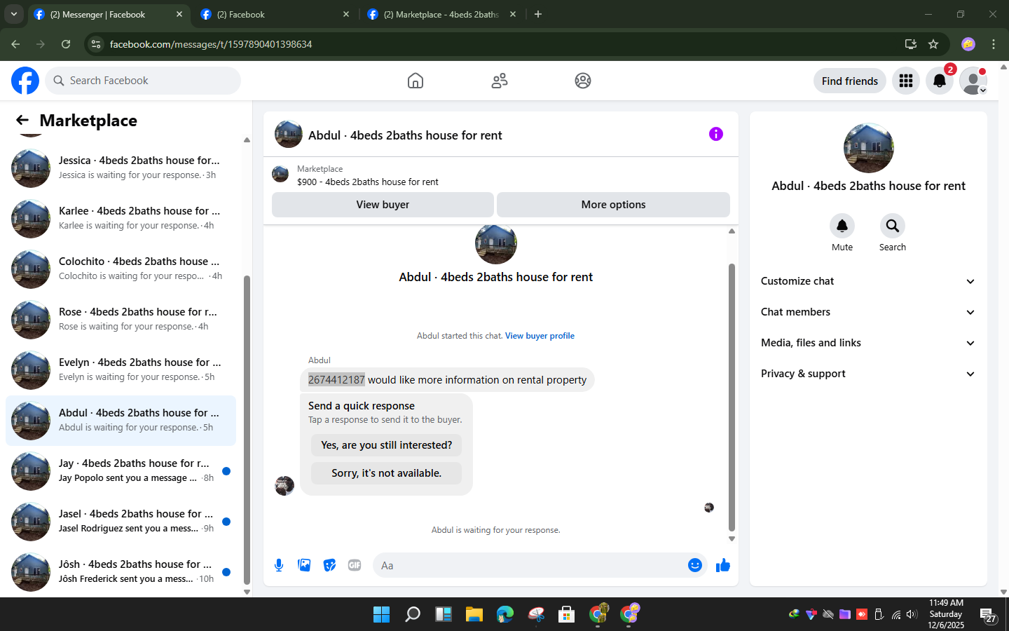Open the Friends icon in top navigation
Screen dimensions: 1009x631
tap(500, 81)
